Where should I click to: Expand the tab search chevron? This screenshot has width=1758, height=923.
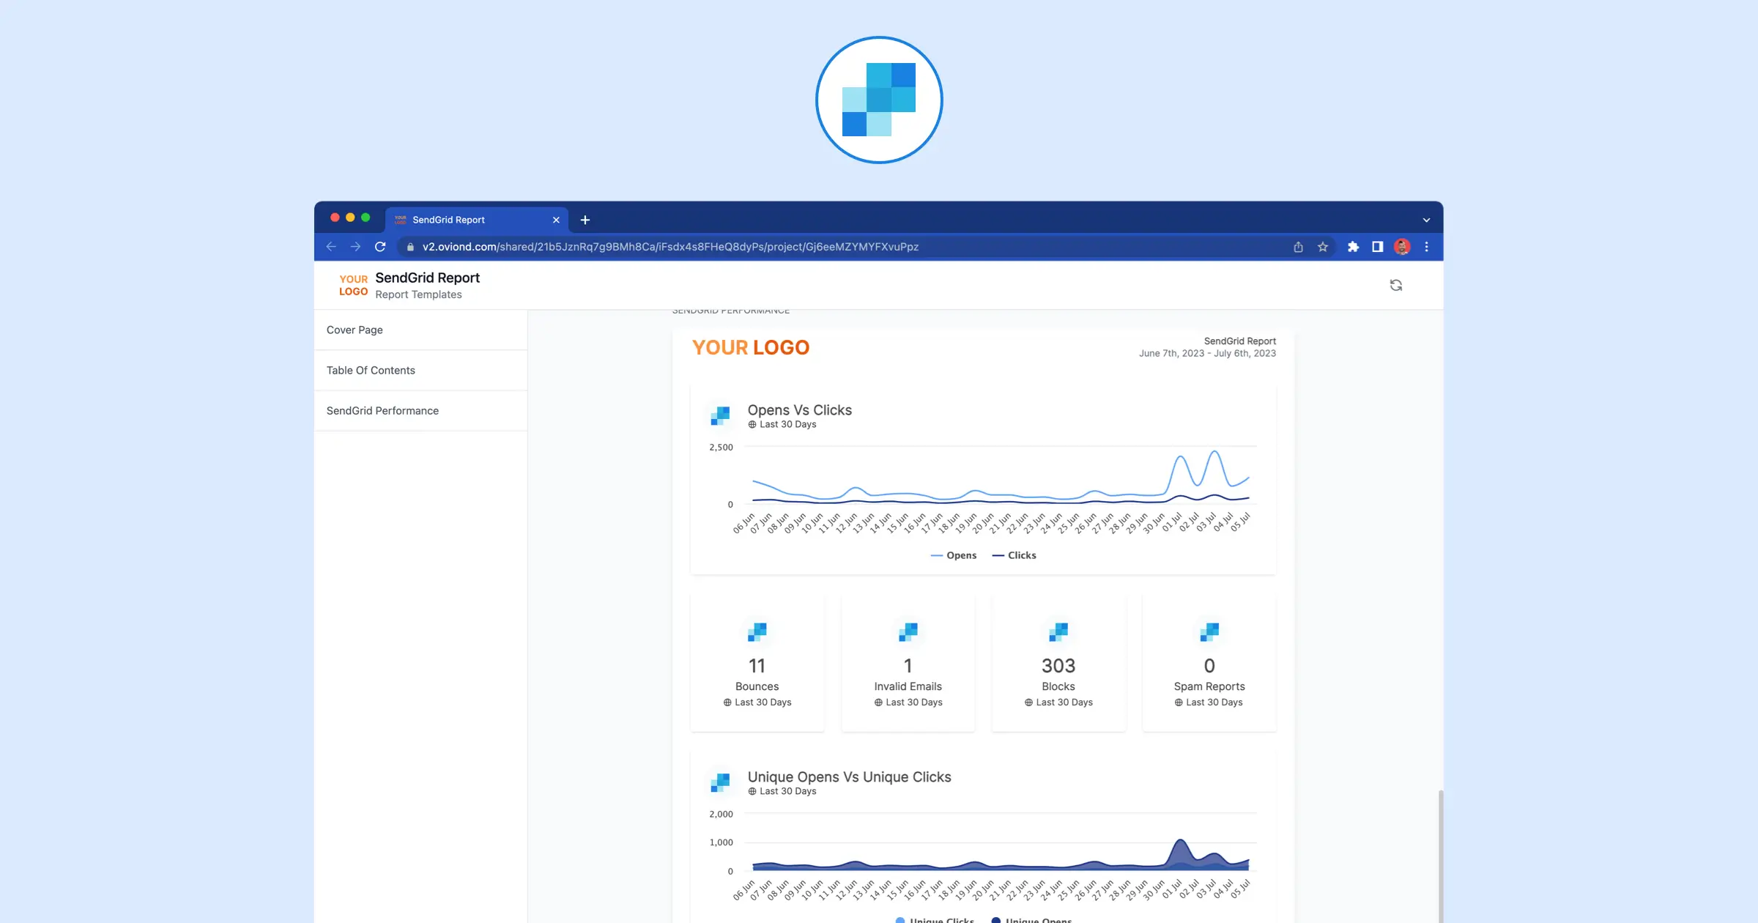tap(1426, 220)
